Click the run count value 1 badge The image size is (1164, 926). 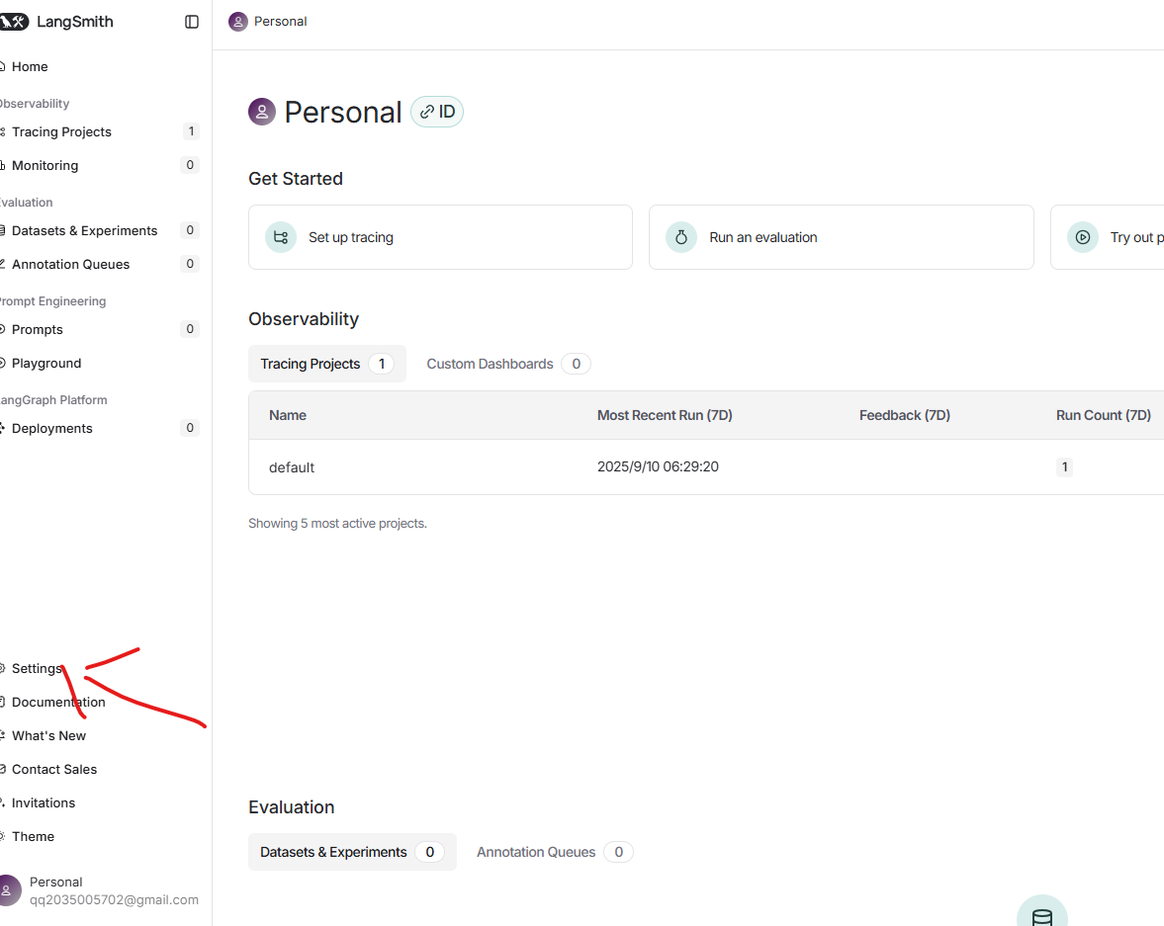pyautogui.click(x=1064, y=466)
